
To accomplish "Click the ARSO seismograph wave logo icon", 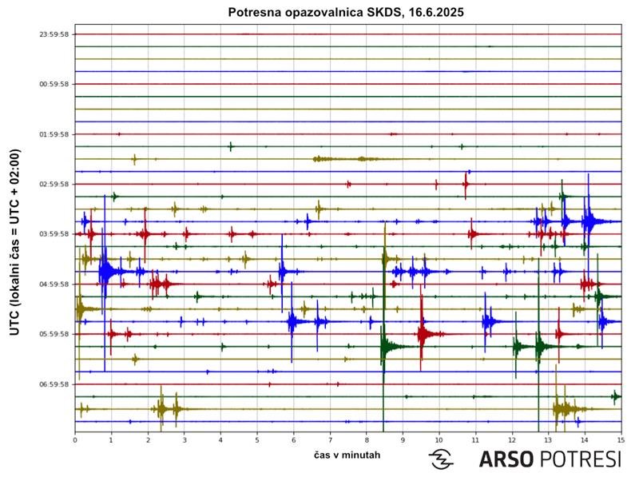I will pos(441,459).
